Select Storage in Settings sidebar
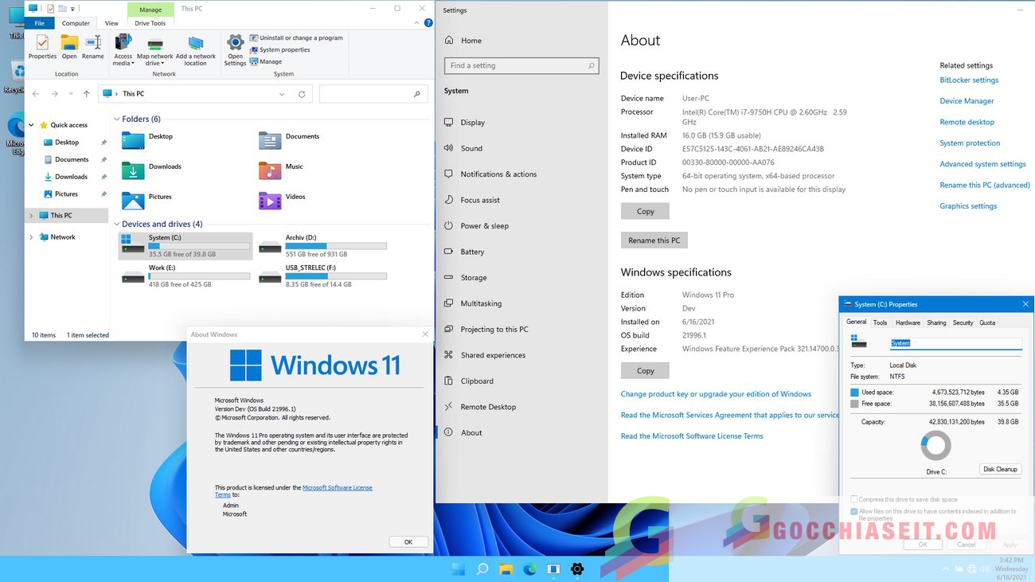Viewport: 1035px width, 582px height. coord(474,278)
